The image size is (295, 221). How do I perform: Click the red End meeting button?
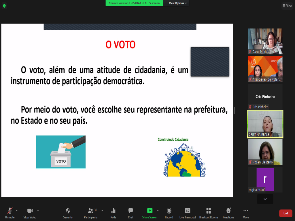[x=285, y=213]
